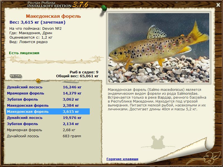Select Зубатая форель 2,134 кг row
The height and width of the screenshot is (167, 223).
[x=48, y=124]
